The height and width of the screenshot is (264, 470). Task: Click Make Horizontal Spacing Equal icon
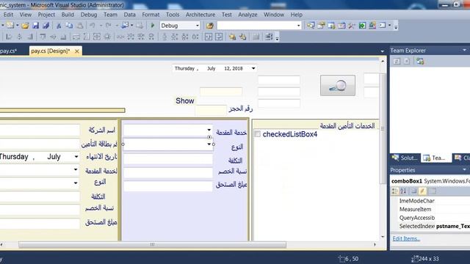tap(120, 37)
